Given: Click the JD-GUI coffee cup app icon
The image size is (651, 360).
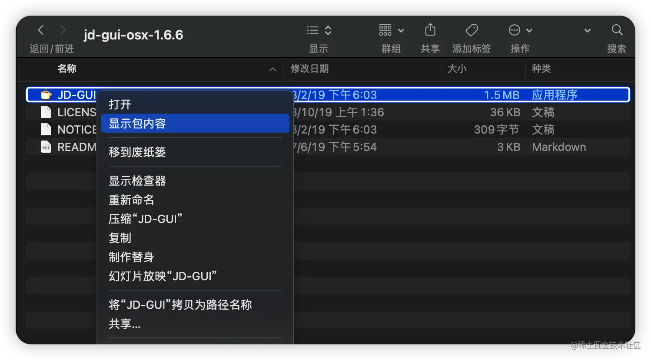Looking at the screenshot, I should coord(46,95).
